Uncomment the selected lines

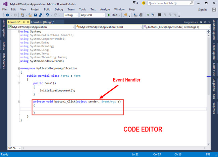tap(153, 15)
